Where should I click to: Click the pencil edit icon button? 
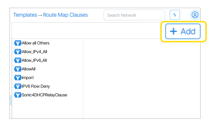(175, 15)
